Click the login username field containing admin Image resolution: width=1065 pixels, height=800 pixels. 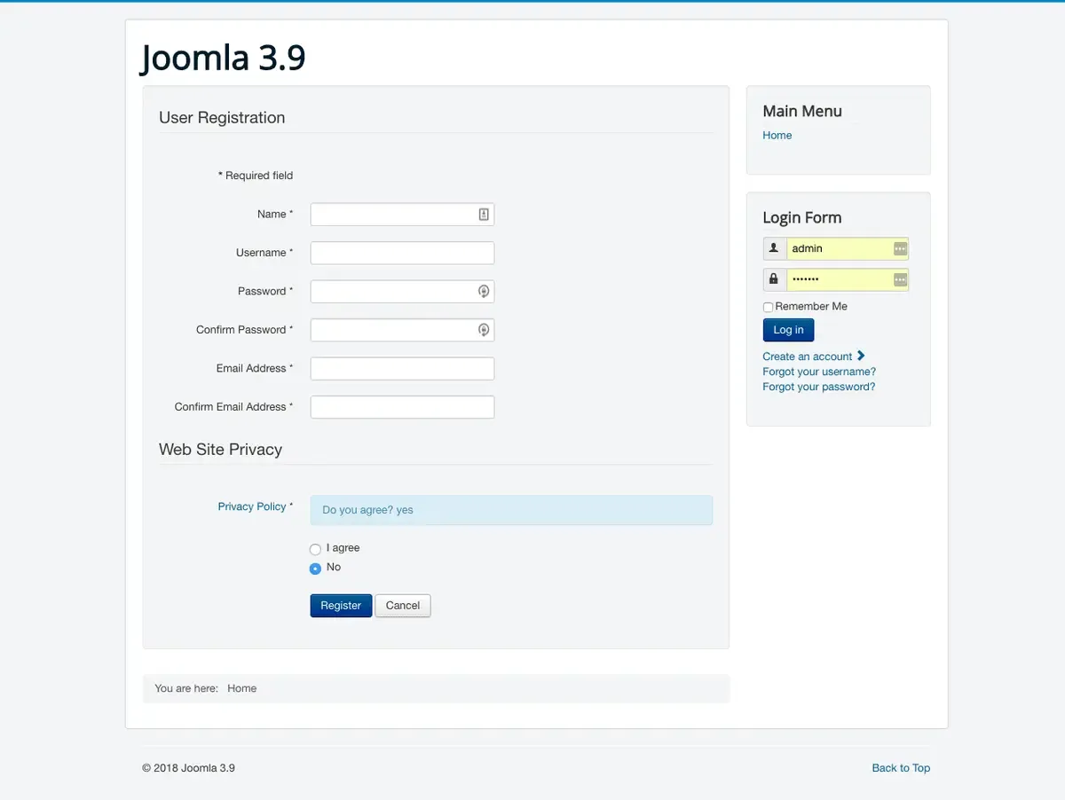pos(847,248)
